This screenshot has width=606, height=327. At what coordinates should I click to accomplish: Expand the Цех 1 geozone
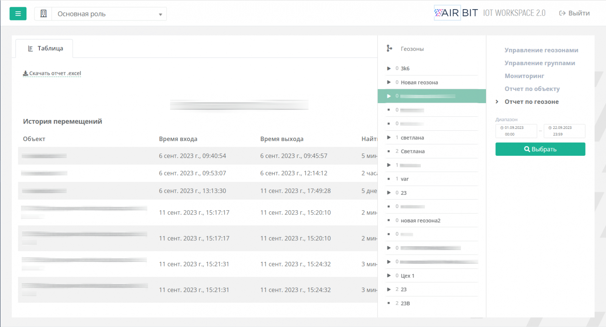click(x=389, y=275)
